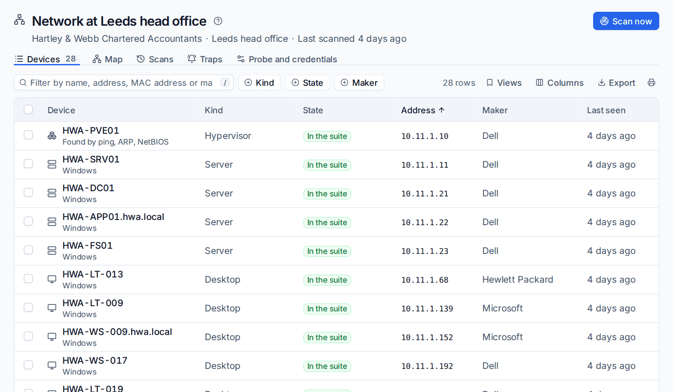This screenshot has width=673, height=392.
Task: Open the State filter dropdown
Action: click(x=307, y=83)
